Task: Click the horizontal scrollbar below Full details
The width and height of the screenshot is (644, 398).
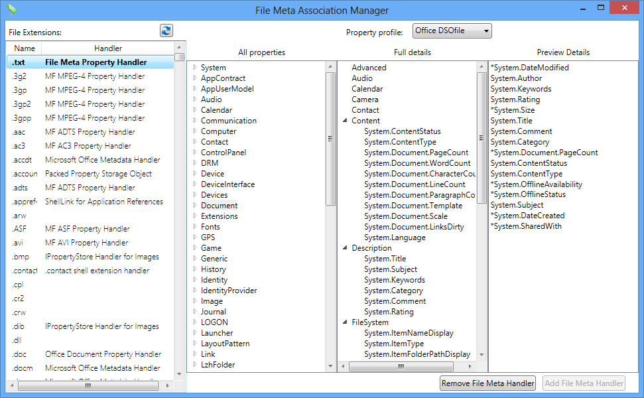Action: click(x=401, y=365)
